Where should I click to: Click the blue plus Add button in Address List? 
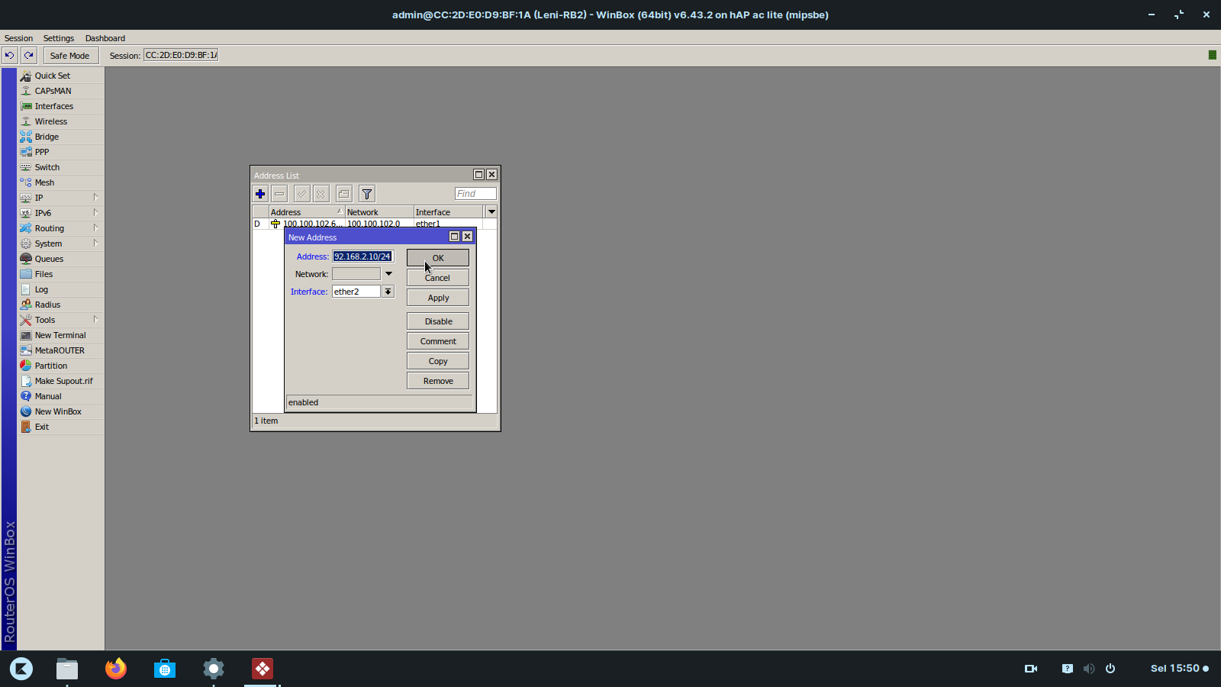(260, 194)
